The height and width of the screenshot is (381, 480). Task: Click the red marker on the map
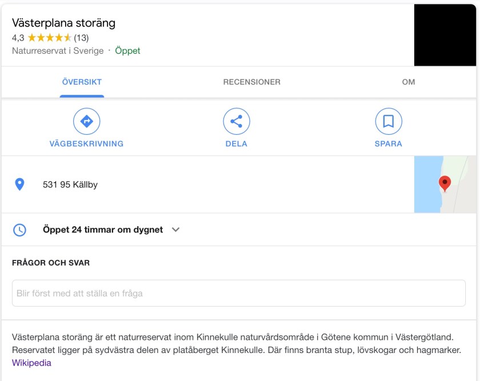point(444,183)
